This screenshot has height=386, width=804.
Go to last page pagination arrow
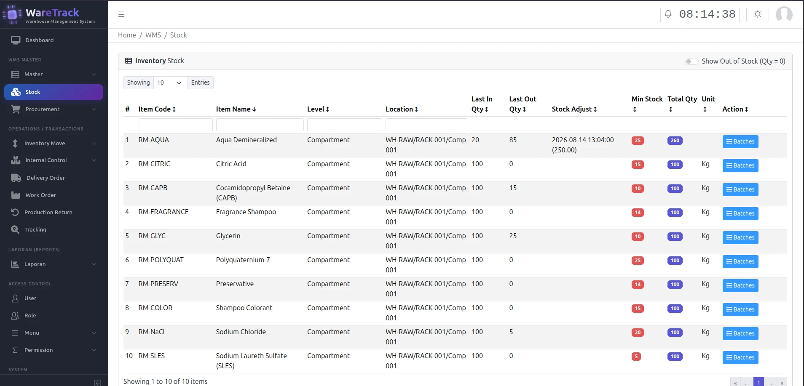tap(782, 383)
